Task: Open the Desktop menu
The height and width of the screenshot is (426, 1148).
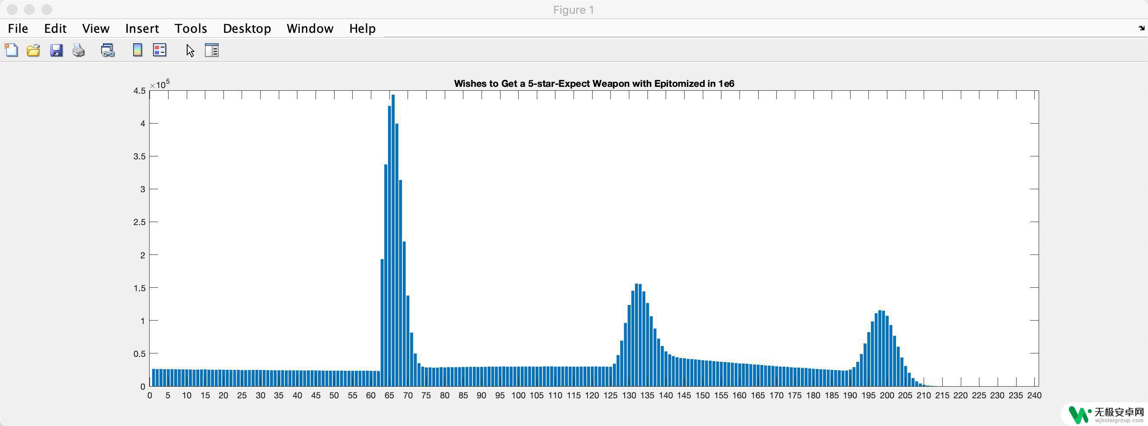Action: click(247, 29)
